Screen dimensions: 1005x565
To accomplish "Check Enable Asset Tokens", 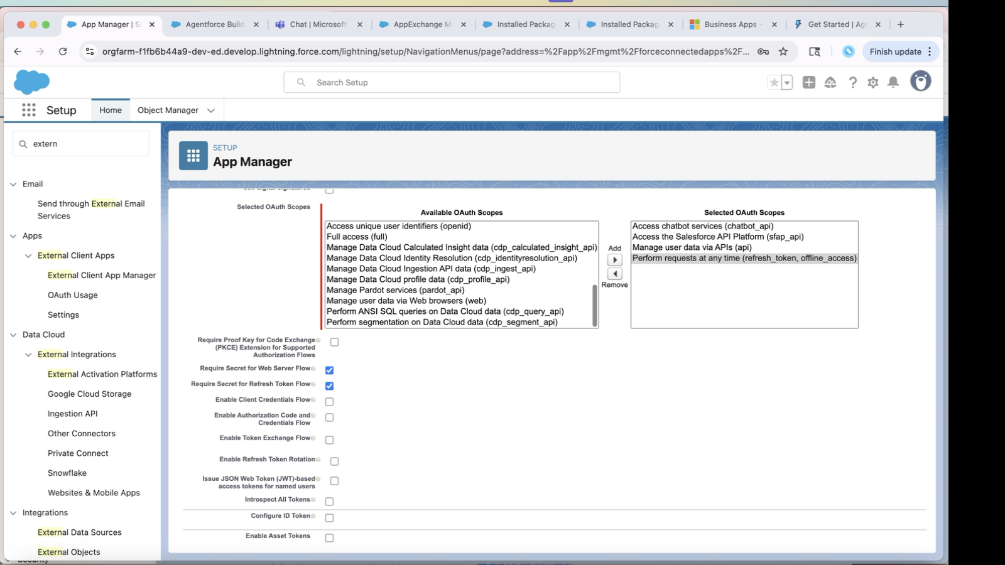I will tap(329, 537).
